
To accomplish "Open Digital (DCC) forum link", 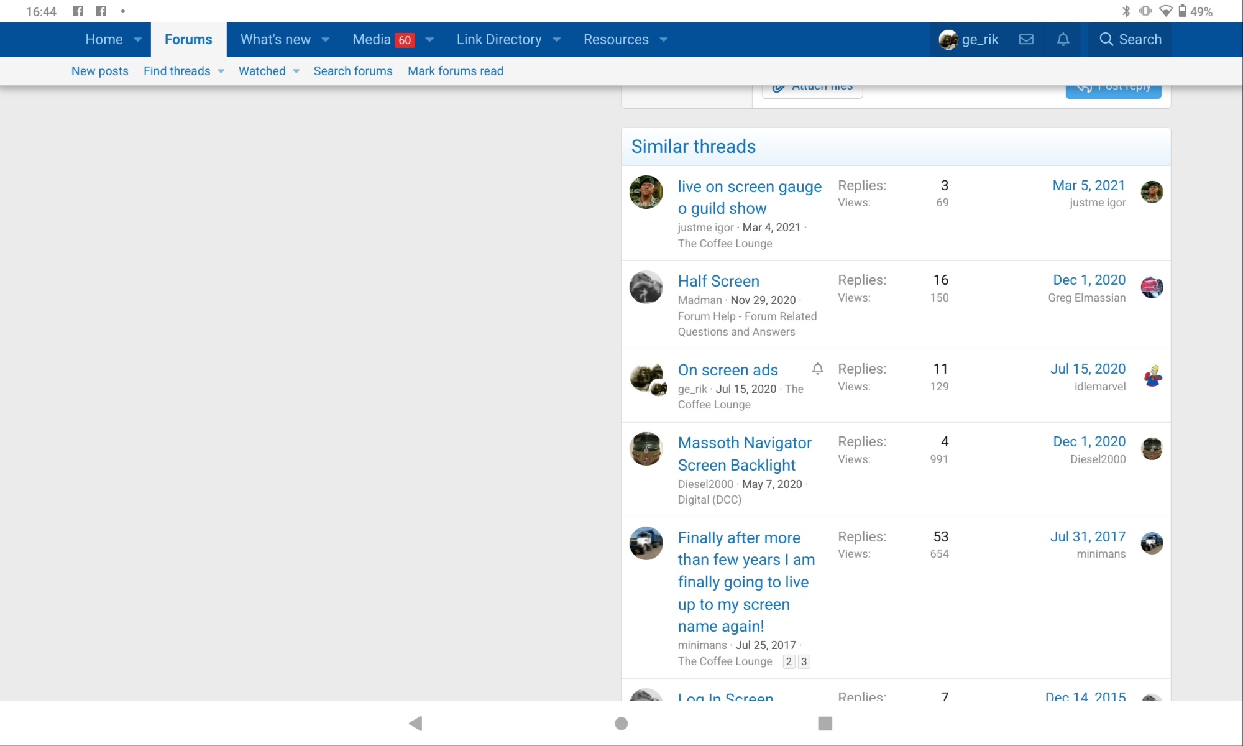I will pyautogui.click(x=710, y=500).
